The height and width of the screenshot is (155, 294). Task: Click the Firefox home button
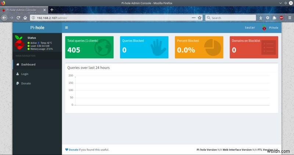click(25, 18)
